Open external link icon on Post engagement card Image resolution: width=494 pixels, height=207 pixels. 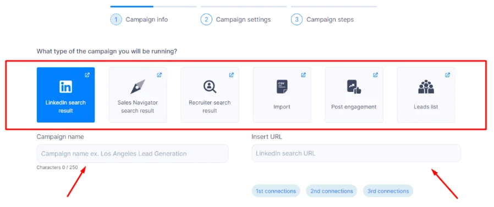[x=376, y=75]
